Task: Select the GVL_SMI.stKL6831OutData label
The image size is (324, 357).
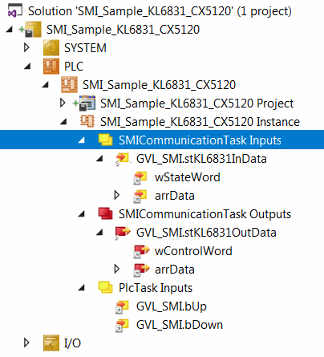Action: (206, 233)
